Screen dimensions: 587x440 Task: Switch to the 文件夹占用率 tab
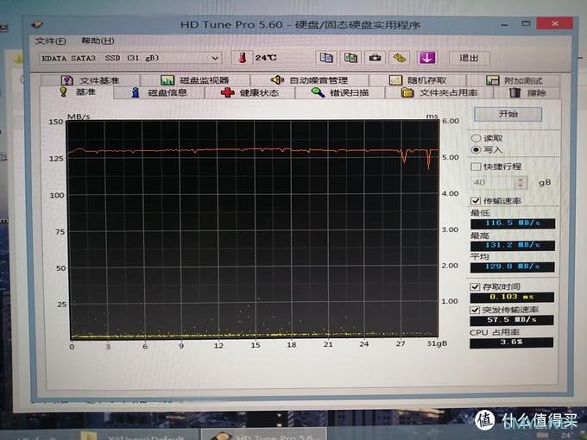(x=439, y=93)
